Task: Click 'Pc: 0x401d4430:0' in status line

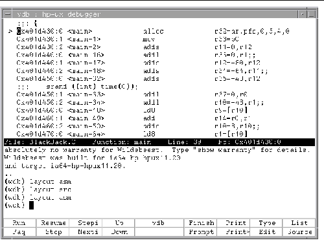Action: coord(249,142)
